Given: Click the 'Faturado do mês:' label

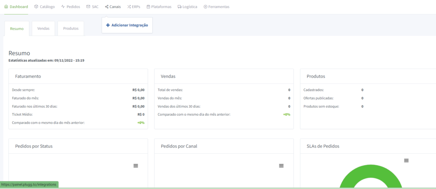Looking at the screenshot, I should point(25,98).
